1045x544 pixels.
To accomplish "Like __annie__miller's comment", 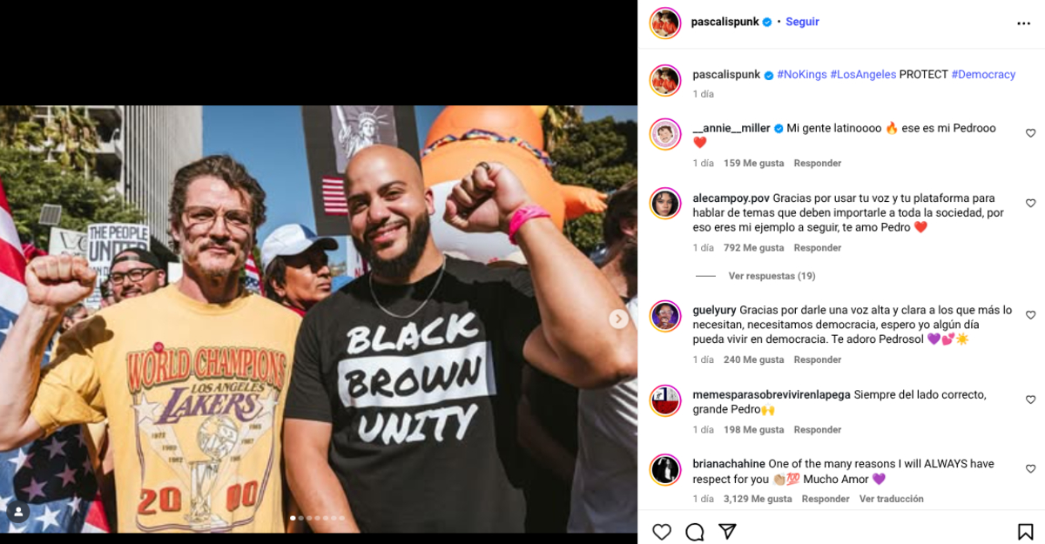I will coord(1031,133).
